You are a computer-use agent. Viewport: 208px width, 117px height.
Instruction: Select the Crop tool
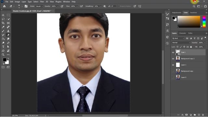pyautogui.click(x=3, y=23)
